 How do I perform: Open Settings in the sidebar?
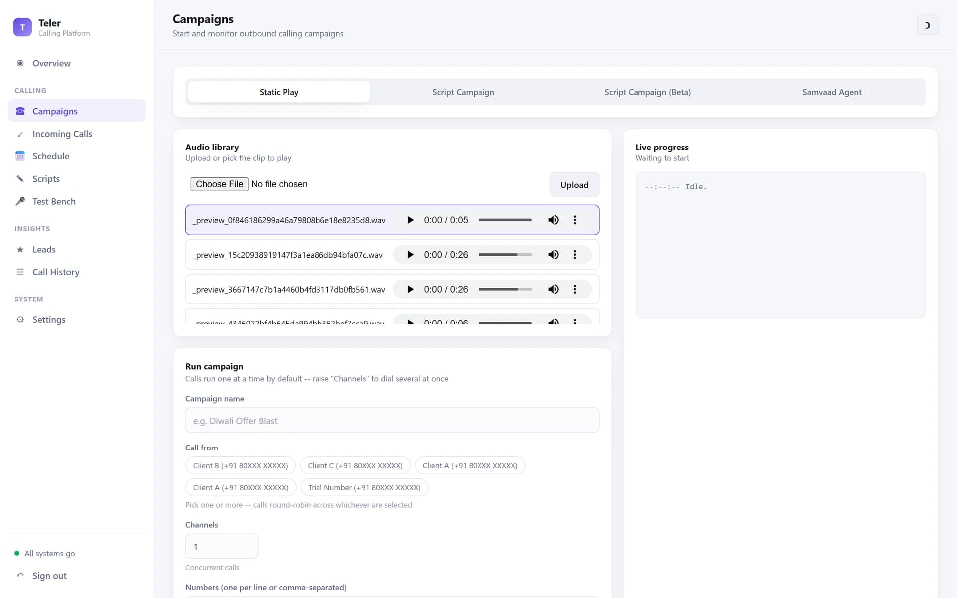pyautogui.click(x=77, y=319)
